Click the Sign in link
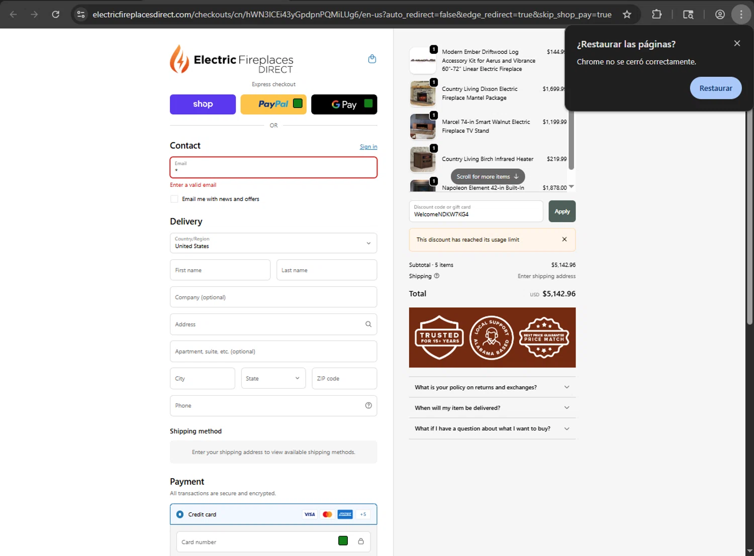Viewport: 754px width, 556px height. click(368, 147)
